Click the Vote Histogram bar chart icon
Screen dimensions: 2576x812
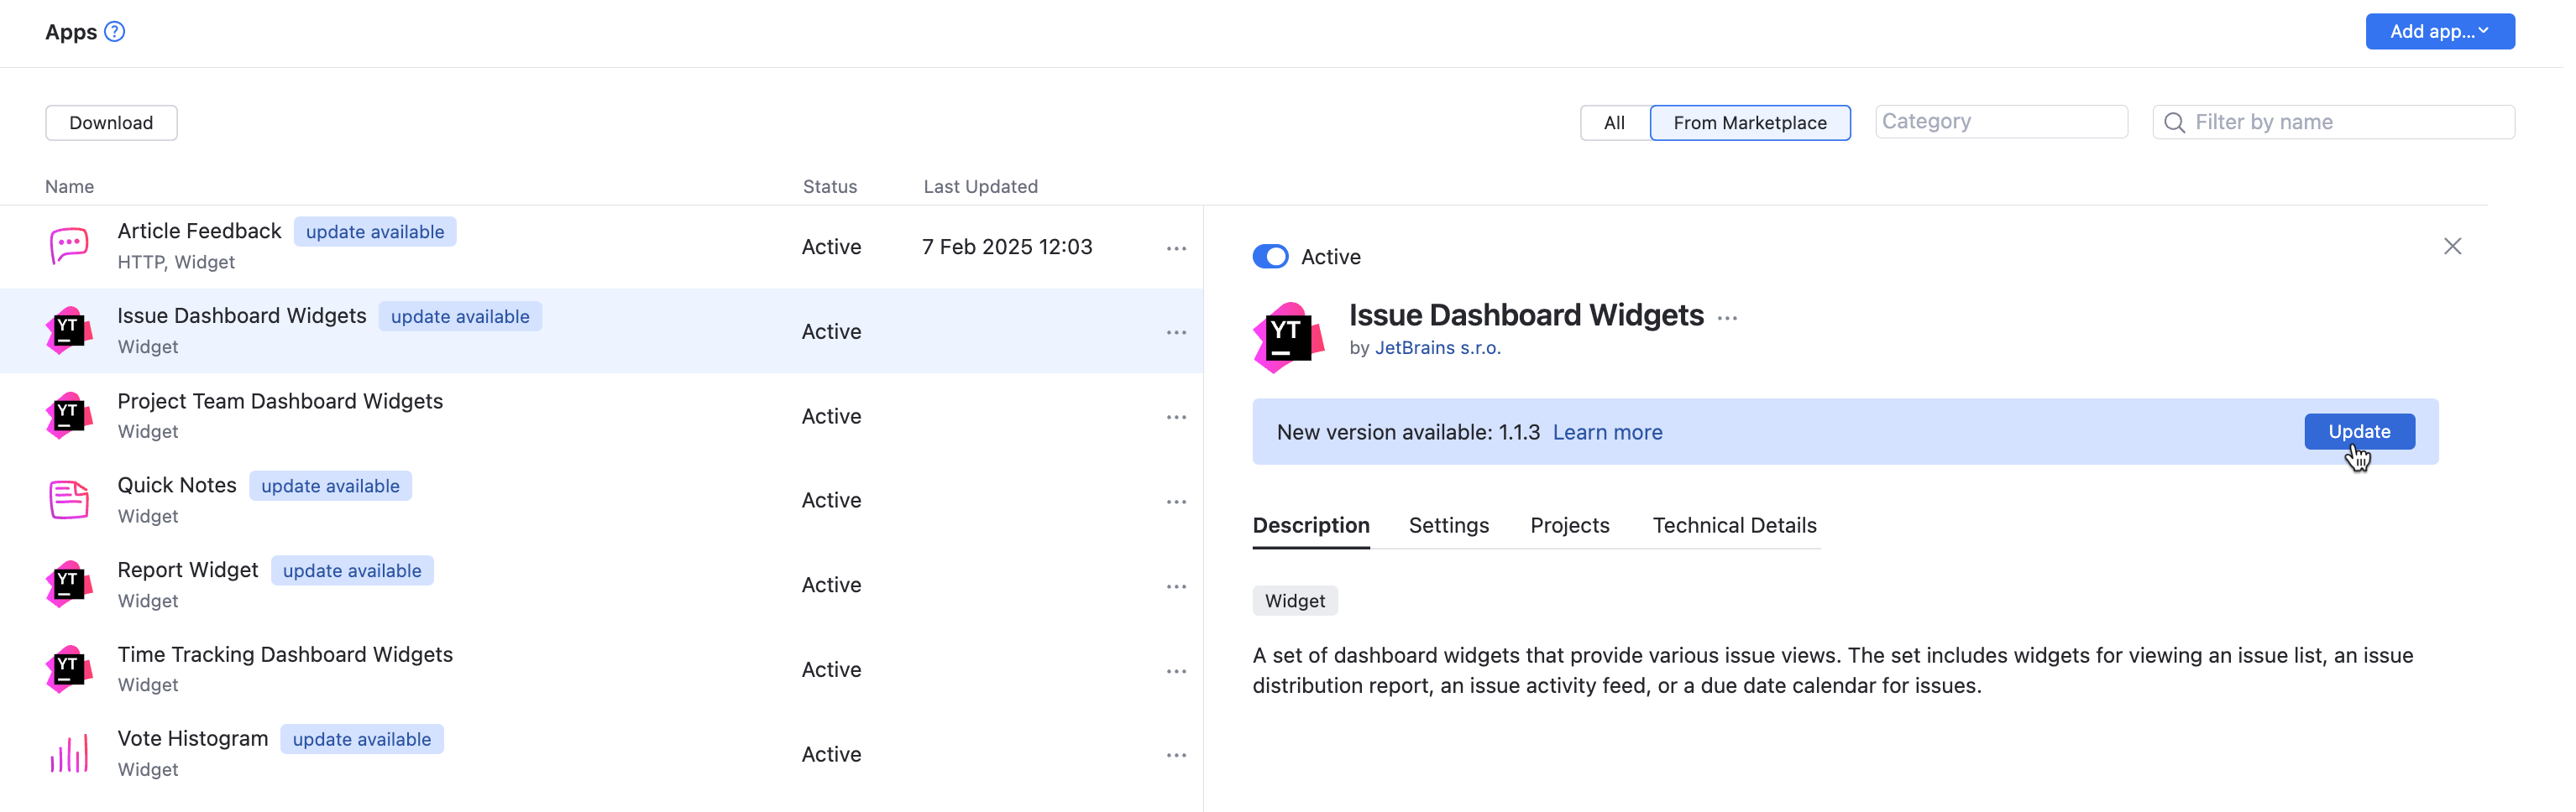tap(69, 754)
